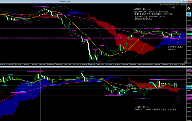Select the white rectangle on lower chart's latest candles
This screenshot has width=192, height=121.
coord(175,85)
